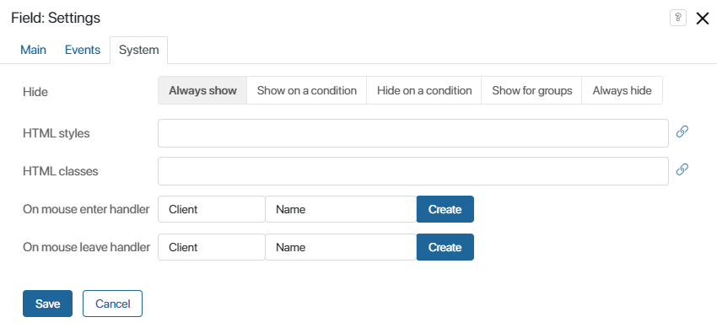This screenshot has height=328, width=717.
Task: Click the System tab
Action: pyautogui.click(x=139, y=51)
